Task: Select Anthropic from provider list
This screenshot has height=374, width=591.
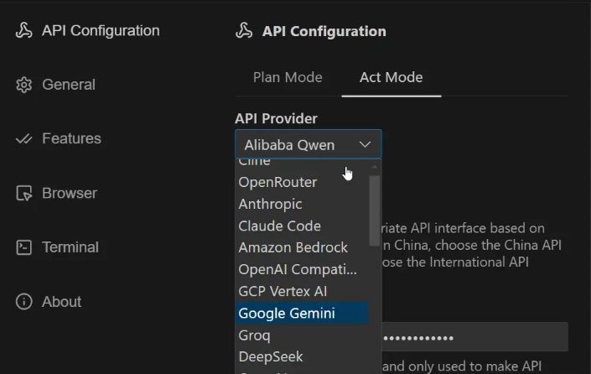Action: pyautogui.click(x=302, y=204)
